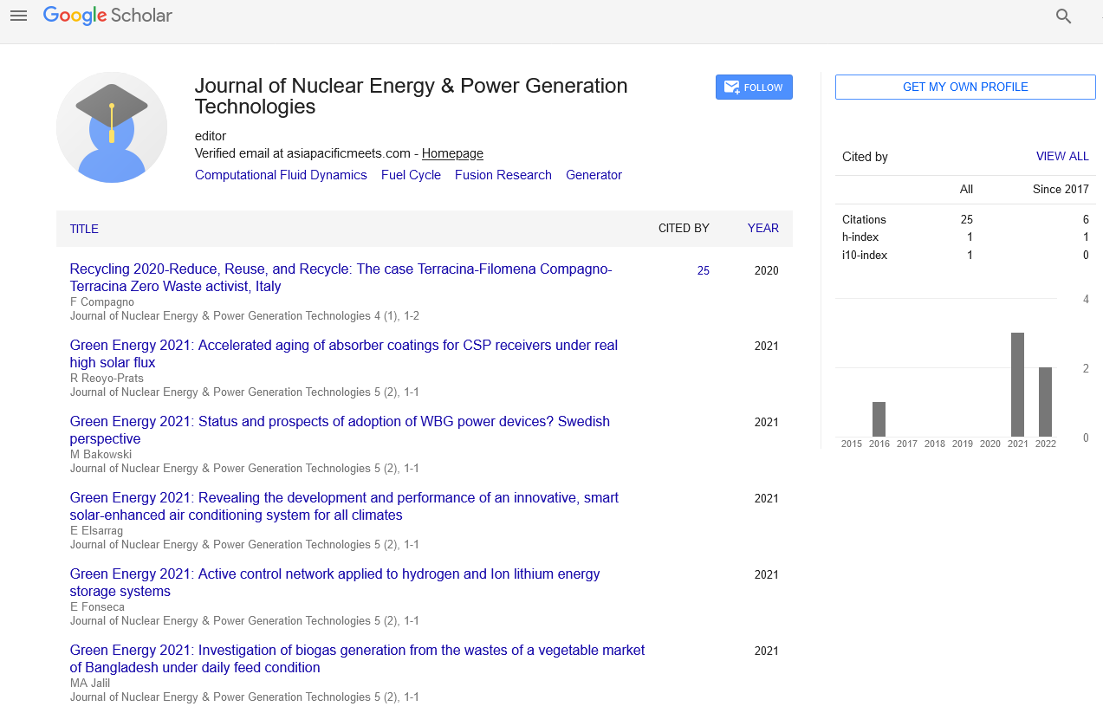Click the 2021 bar in citations chart
This screenshot has width=1103, height=713.
coord(1017,385)
